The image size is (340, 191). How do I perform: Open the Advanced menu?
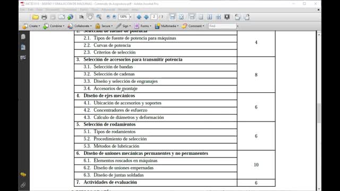point(108,10)
